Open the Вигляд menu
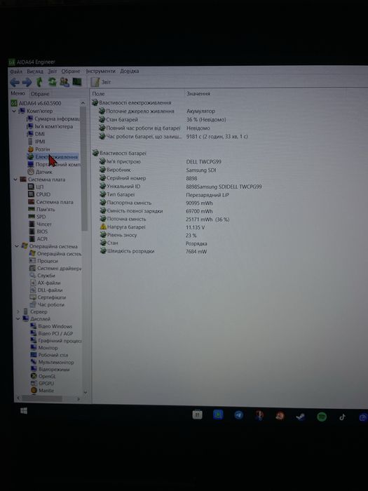This screenshot has width=368, height=491. point(35,72)
